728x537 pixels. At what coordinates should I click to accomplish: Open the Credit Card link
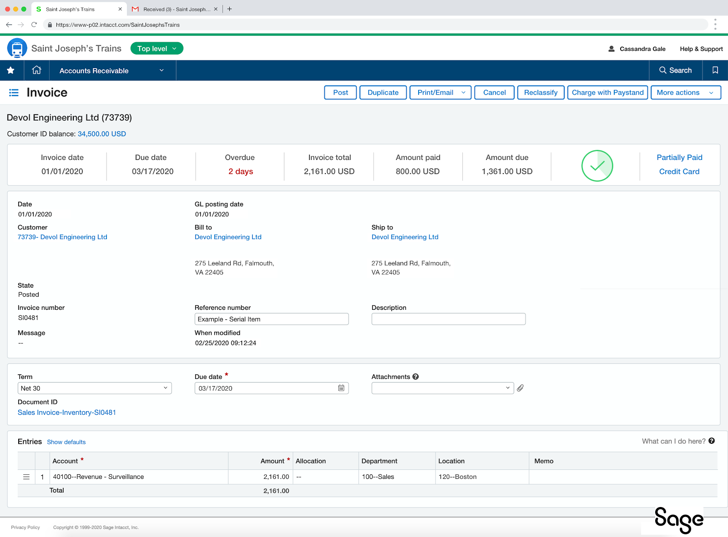[679, 172]
